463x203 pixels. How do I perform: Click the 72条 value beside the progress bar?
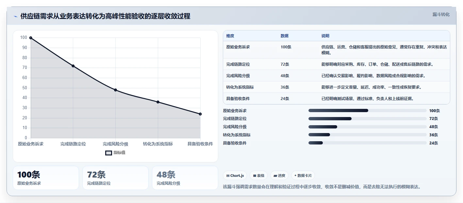[x=434, y=119]
